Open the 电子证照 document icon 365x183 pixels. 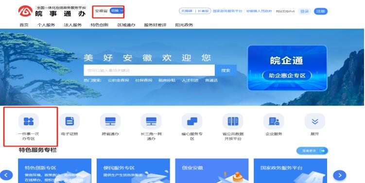70,121
